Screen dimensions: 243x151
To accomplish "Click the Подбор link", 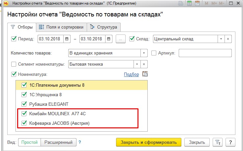I will pos(132,74).
